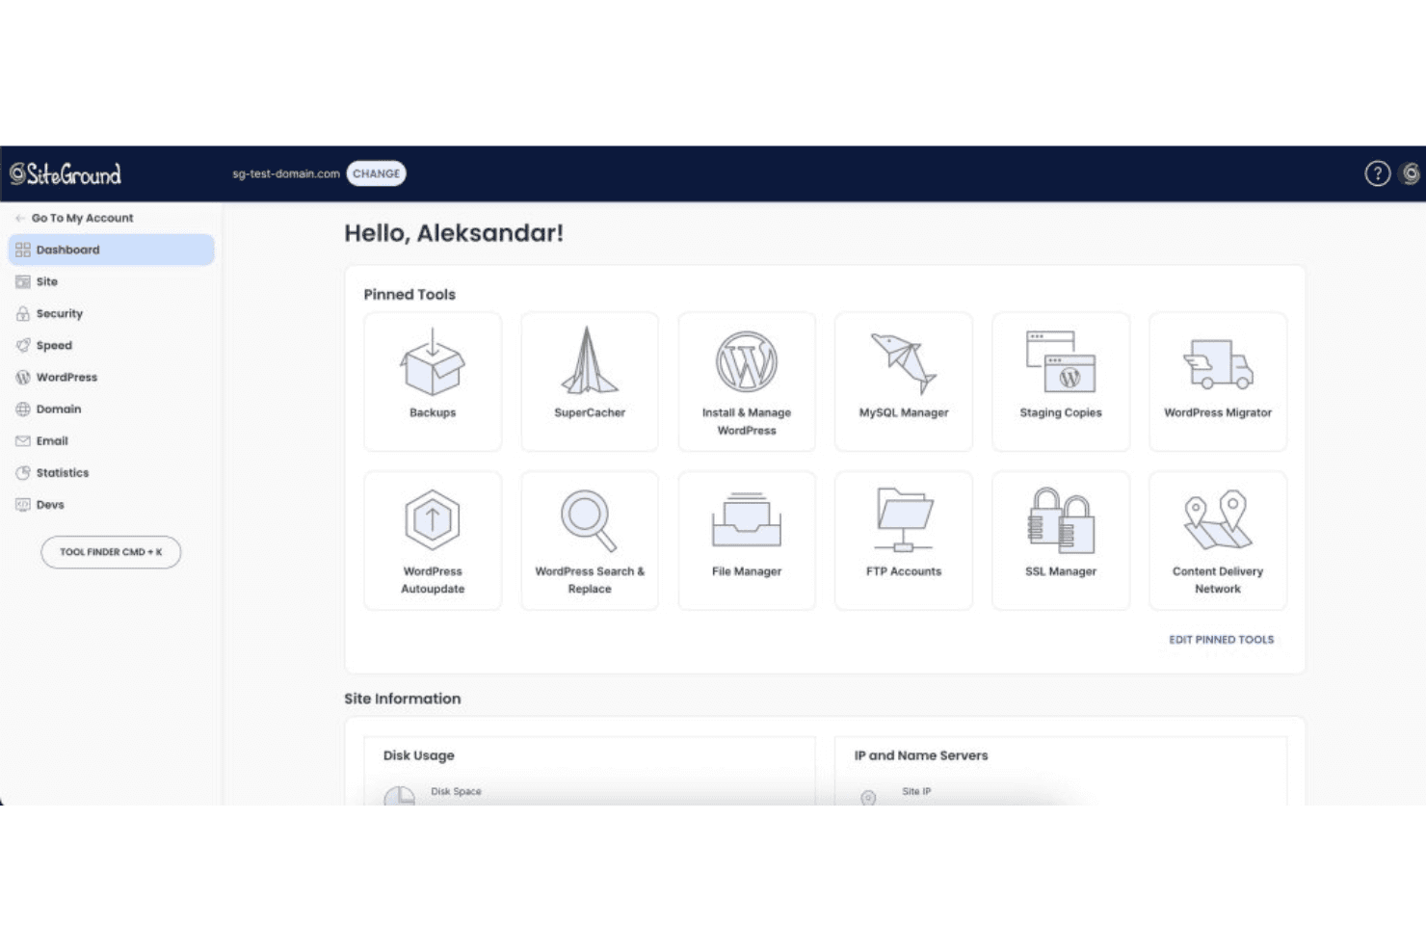Image resolution: width=1426 pixels, height=951 pixels.
Task: Click the Disk Usage heading
Action: click(x=418, y=755)
